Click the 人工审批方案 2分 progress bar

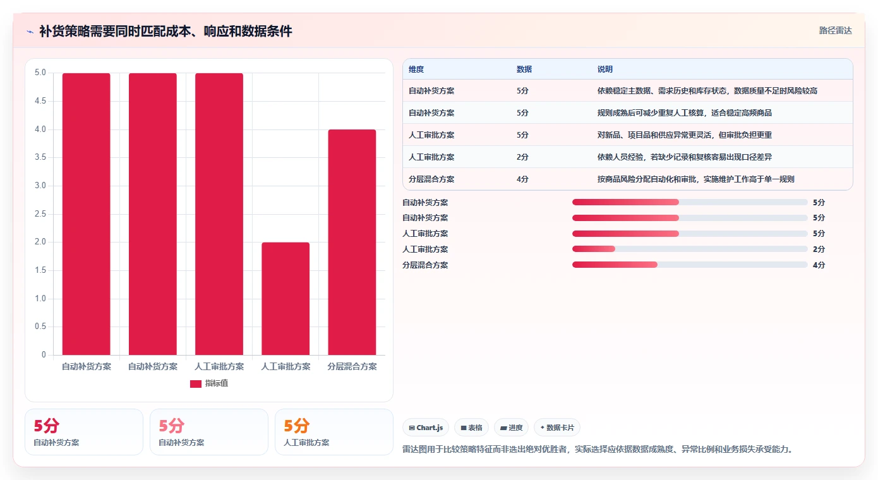pos(690,249)
